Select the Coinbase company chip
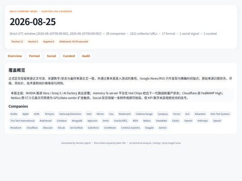242x181 pixels. 62,121
